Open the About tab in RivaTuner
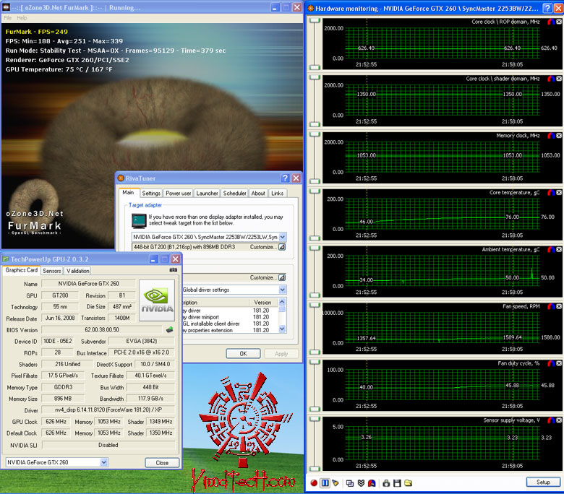The width and height of the screenshot is (564, 494). pyautogui.click(x=258, y=194)
